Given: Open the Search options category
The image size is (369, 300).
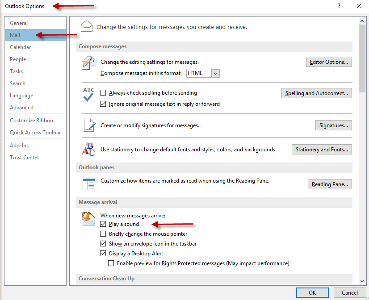Looking at the screenshot, I should (x=35, y=83).
